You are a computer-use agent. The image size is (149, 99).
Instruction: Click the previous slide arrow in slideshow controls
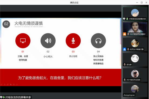point(1,84)
